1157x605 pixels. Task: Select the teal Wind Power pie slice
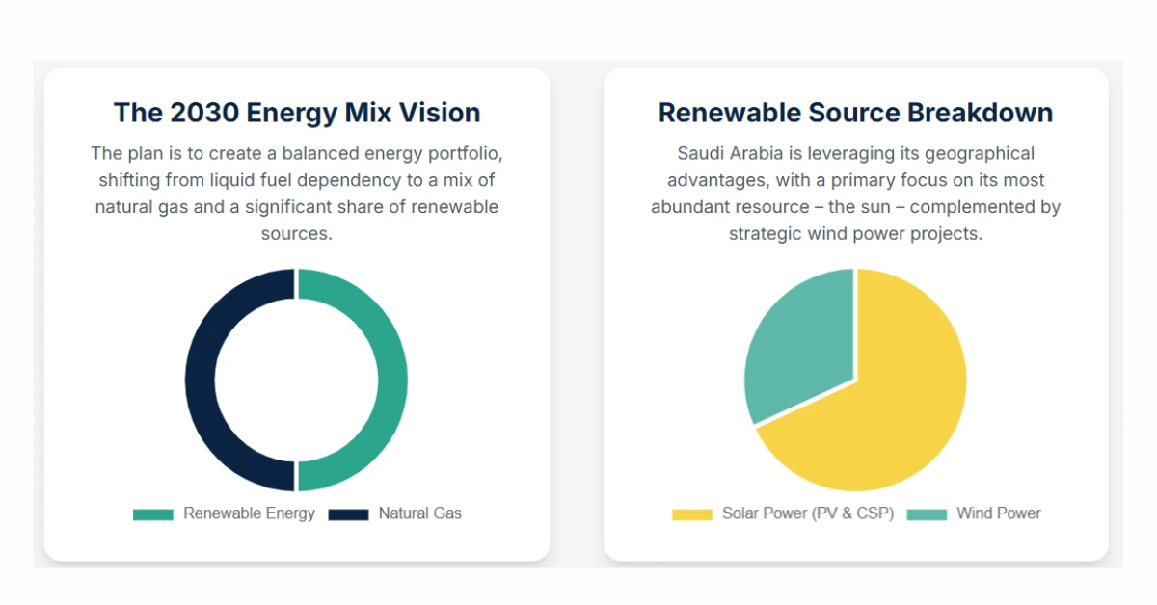point(791,347)
